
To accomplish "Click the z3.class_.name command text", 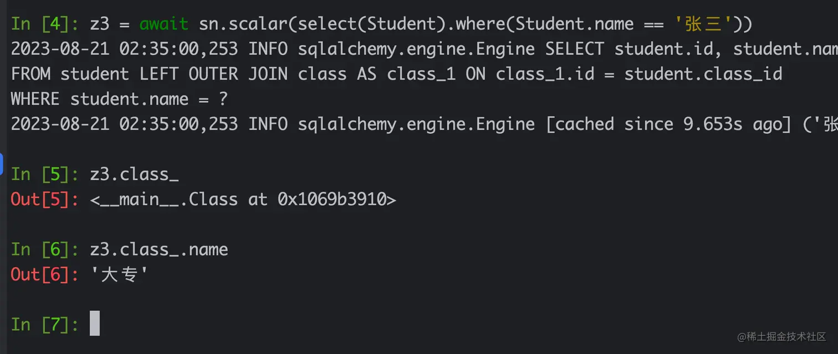I will (159, 249).
